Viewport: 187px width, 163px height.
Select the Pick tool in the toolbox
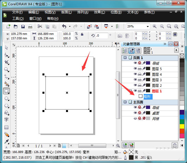pos(6,48)
